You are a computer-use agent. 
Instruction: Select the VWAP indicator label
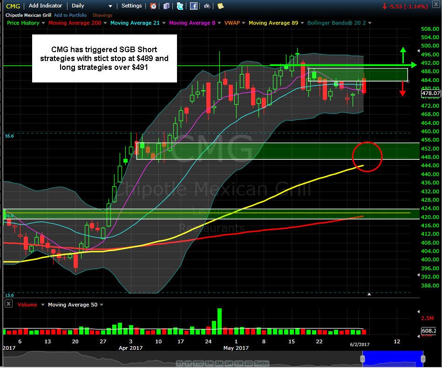[x=232, y=23]
